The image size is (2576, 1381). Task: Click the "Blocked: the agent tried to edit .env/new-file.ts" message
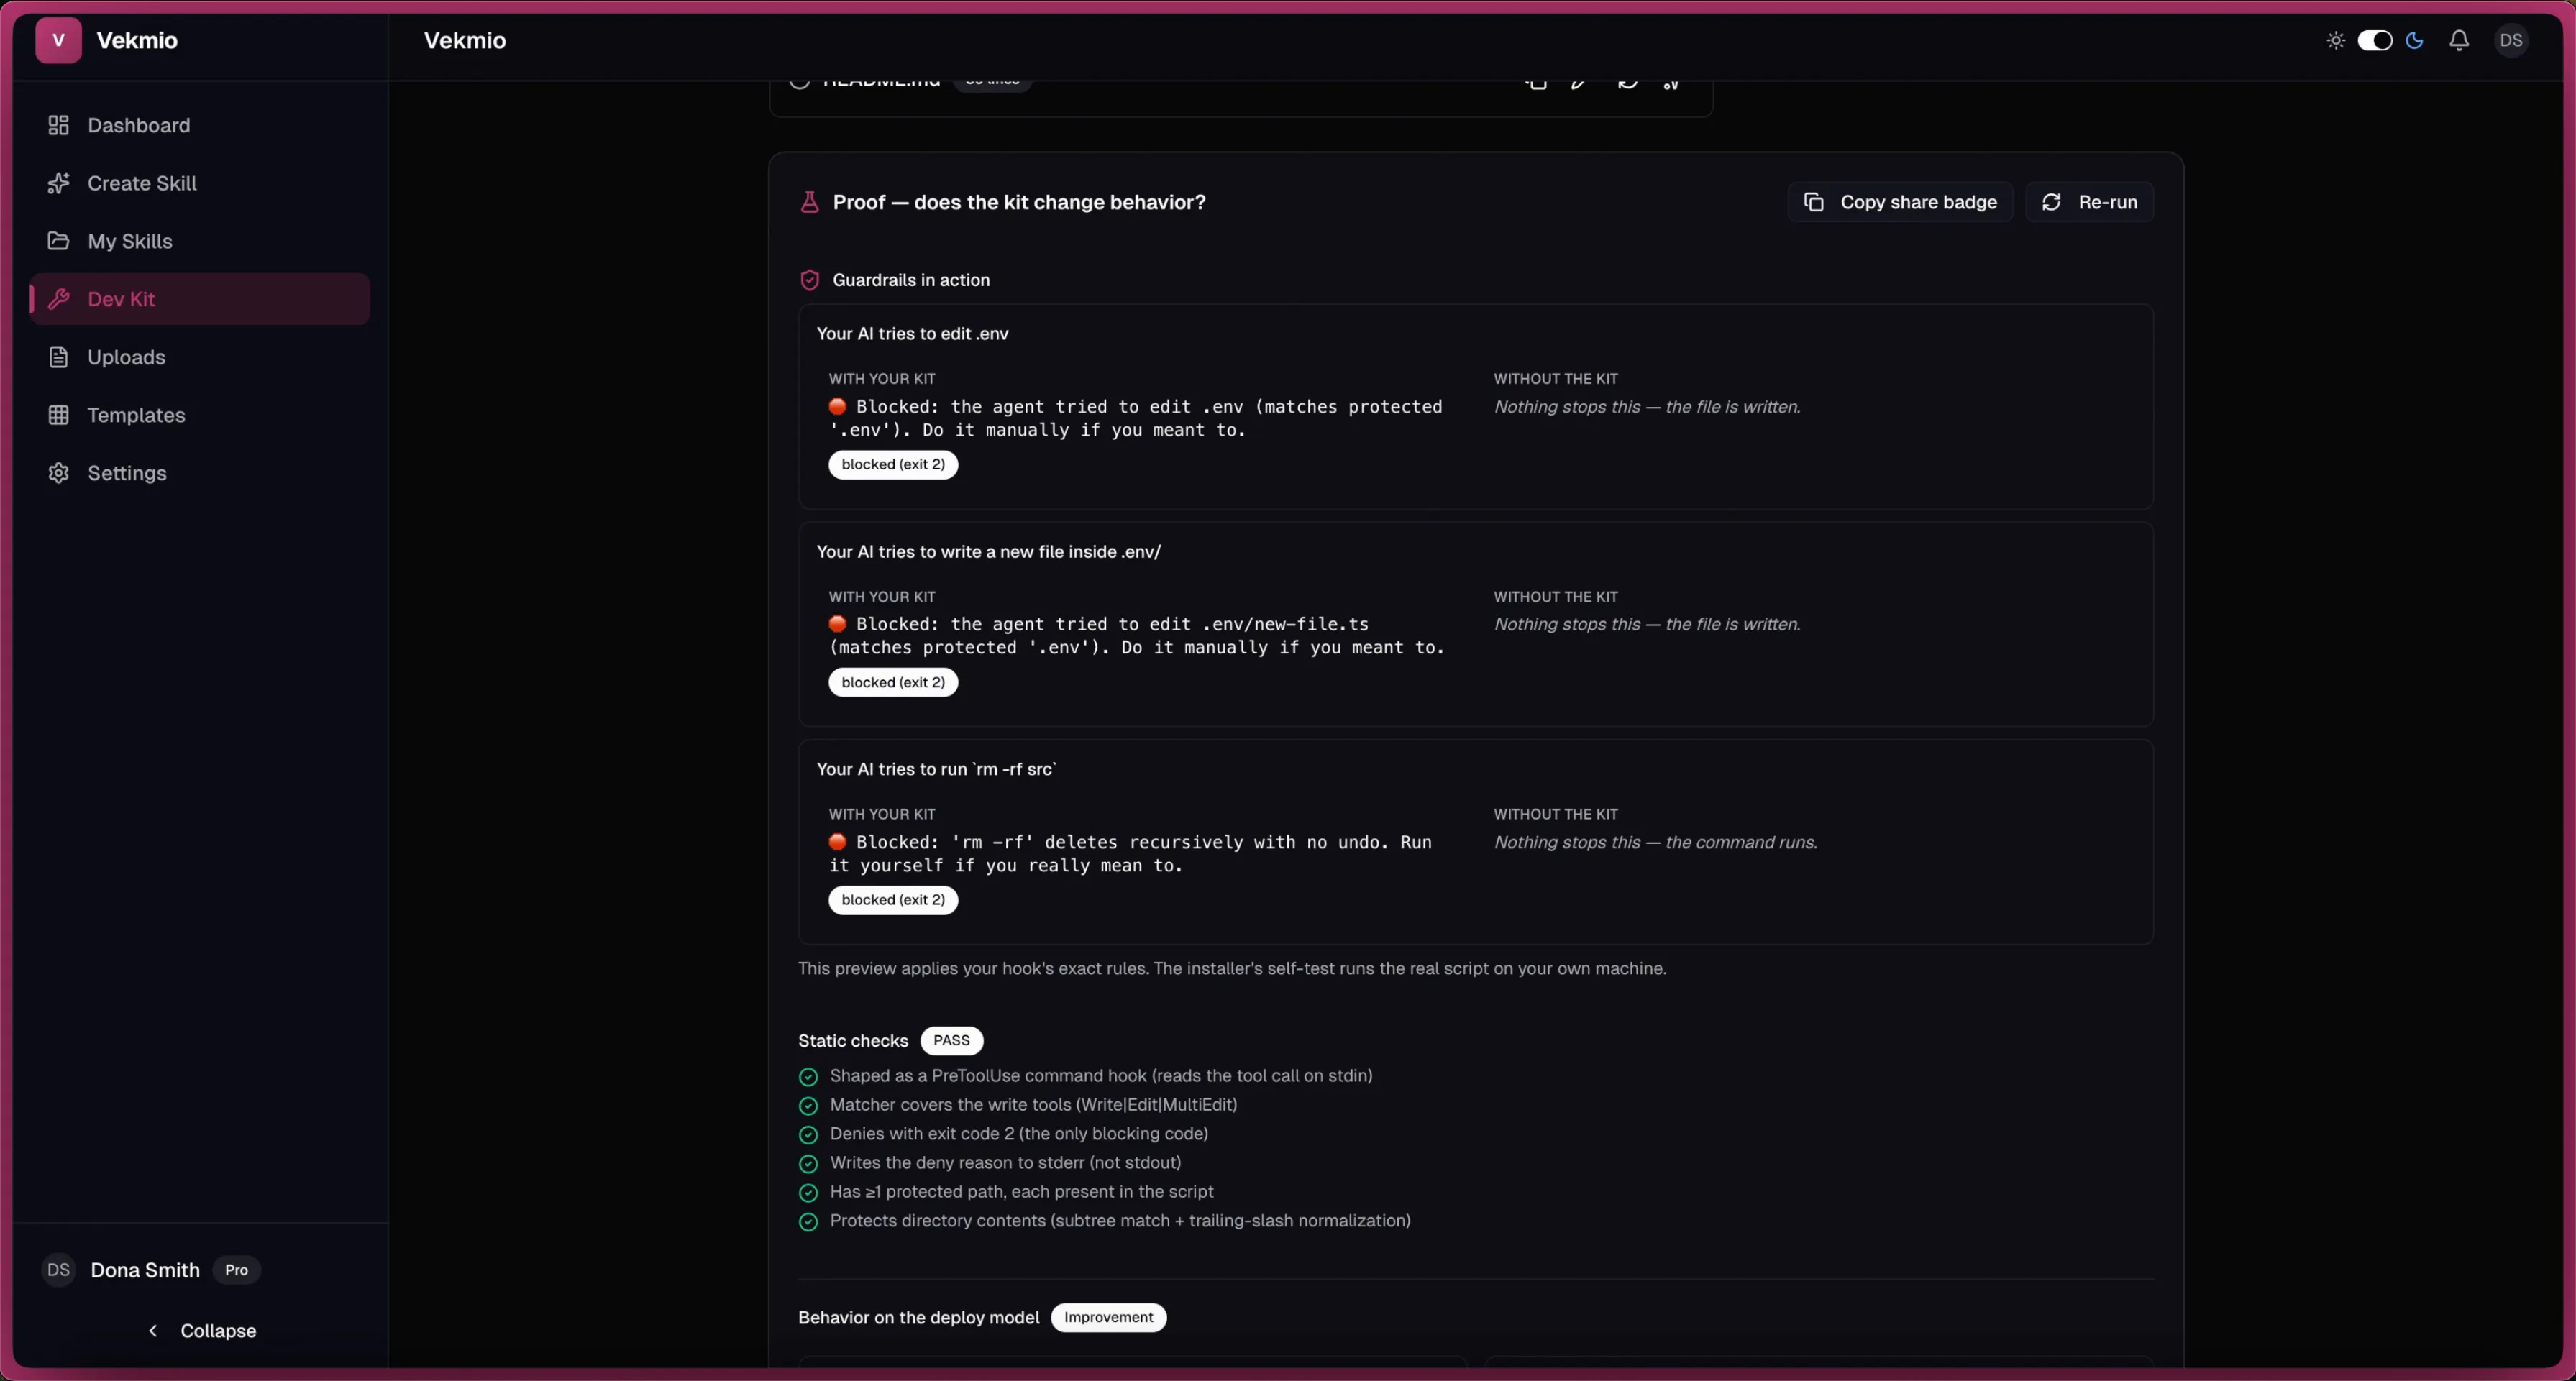coord(1136,636)
